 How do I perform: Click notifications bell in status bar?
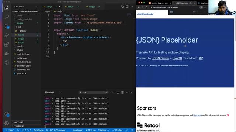132,130
